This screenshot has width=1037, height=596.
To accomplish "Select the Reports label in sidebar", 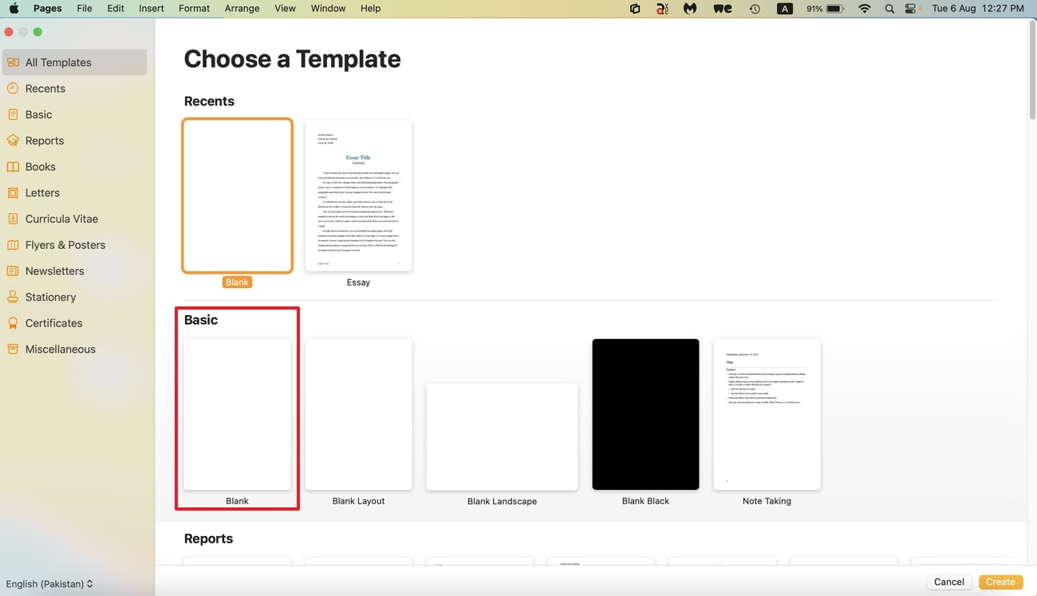I will (x=45, y=140).
